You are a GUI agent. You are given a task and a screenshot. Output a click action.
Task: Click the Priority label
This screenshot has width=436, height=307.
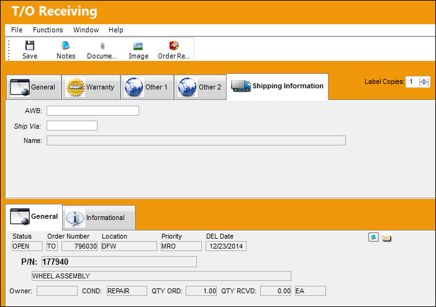tap(171, 237)
